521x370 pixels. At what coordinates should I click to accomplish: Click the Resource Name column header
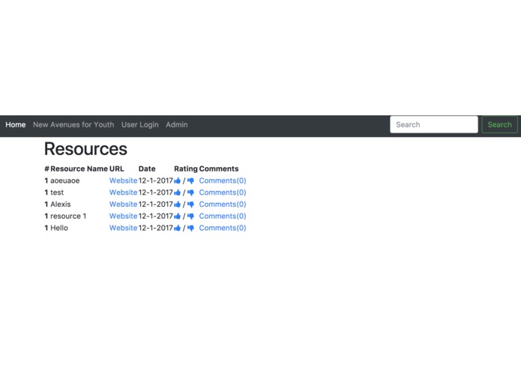click(x=79, y=169)
